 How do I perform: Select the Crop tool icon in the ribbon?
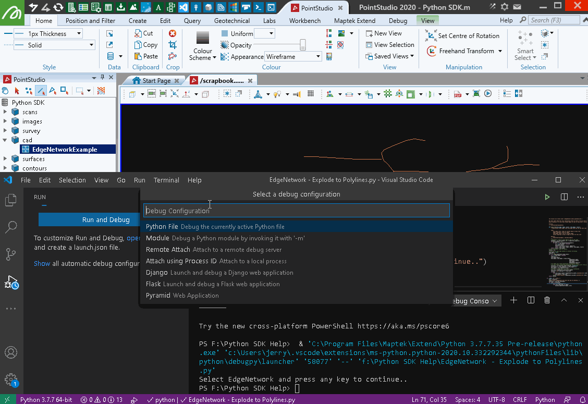pyautogui.click(x=173, y=45)
